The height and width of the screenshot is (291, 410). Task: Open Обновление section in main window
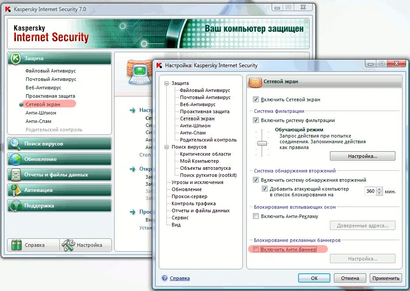60,159
